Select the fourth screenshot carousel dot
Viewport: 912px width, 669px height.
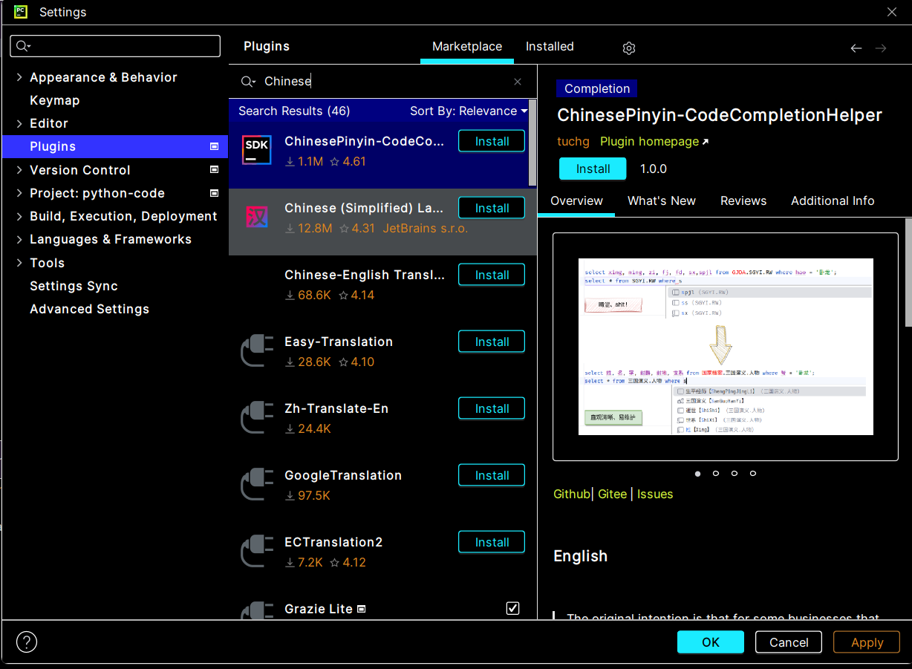[753, 473]
